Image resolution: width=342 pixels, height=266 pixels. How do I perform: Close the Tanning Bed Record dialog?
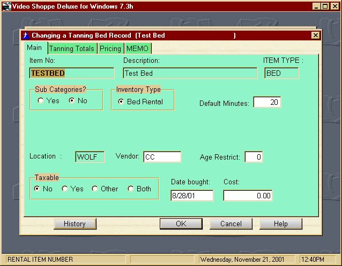[x=315, y=35]
